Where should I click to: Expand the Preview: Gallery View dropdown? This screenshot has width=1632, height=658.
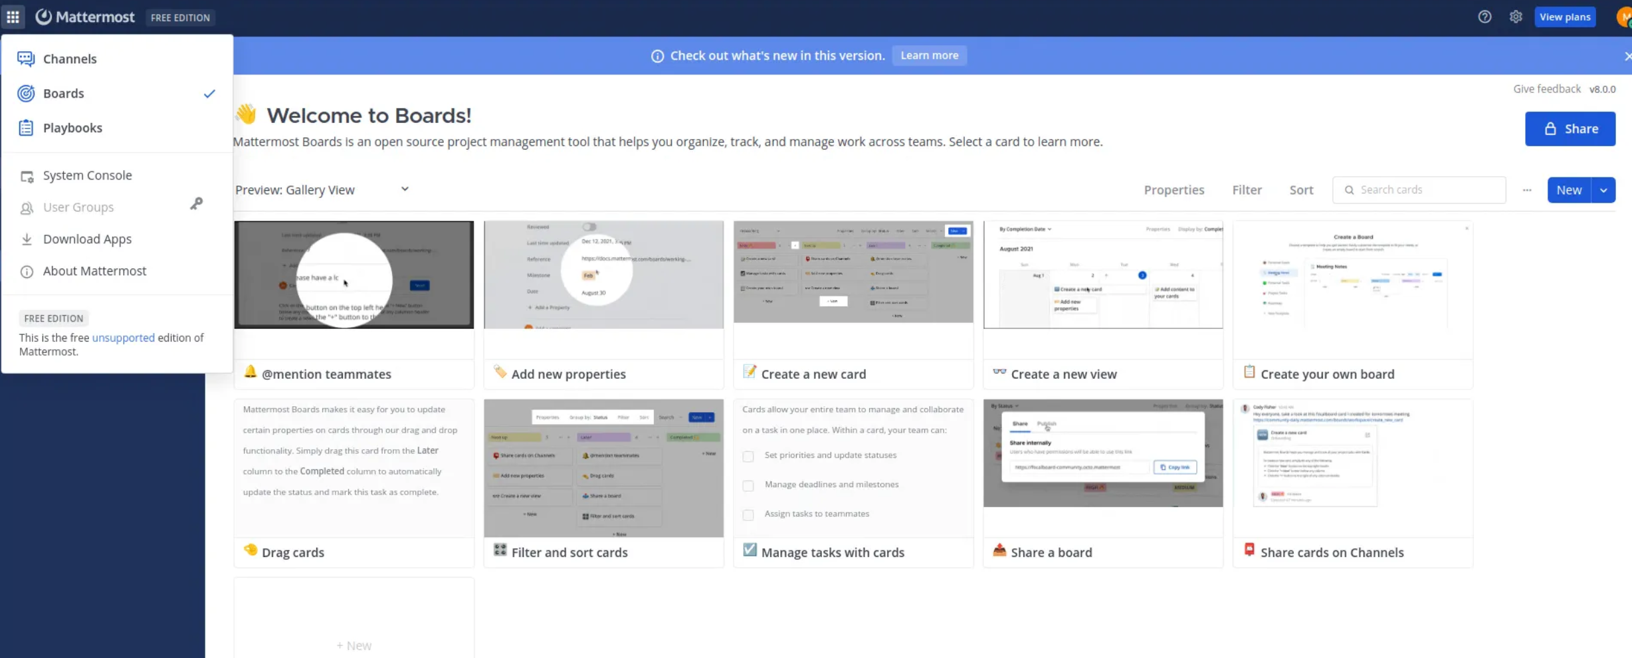(x=405, y=189)
